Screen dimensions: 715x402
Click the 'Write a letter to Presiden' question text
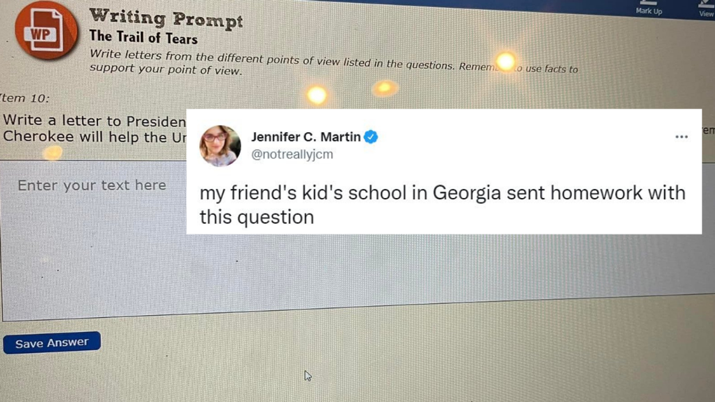(x=94, y=121)
